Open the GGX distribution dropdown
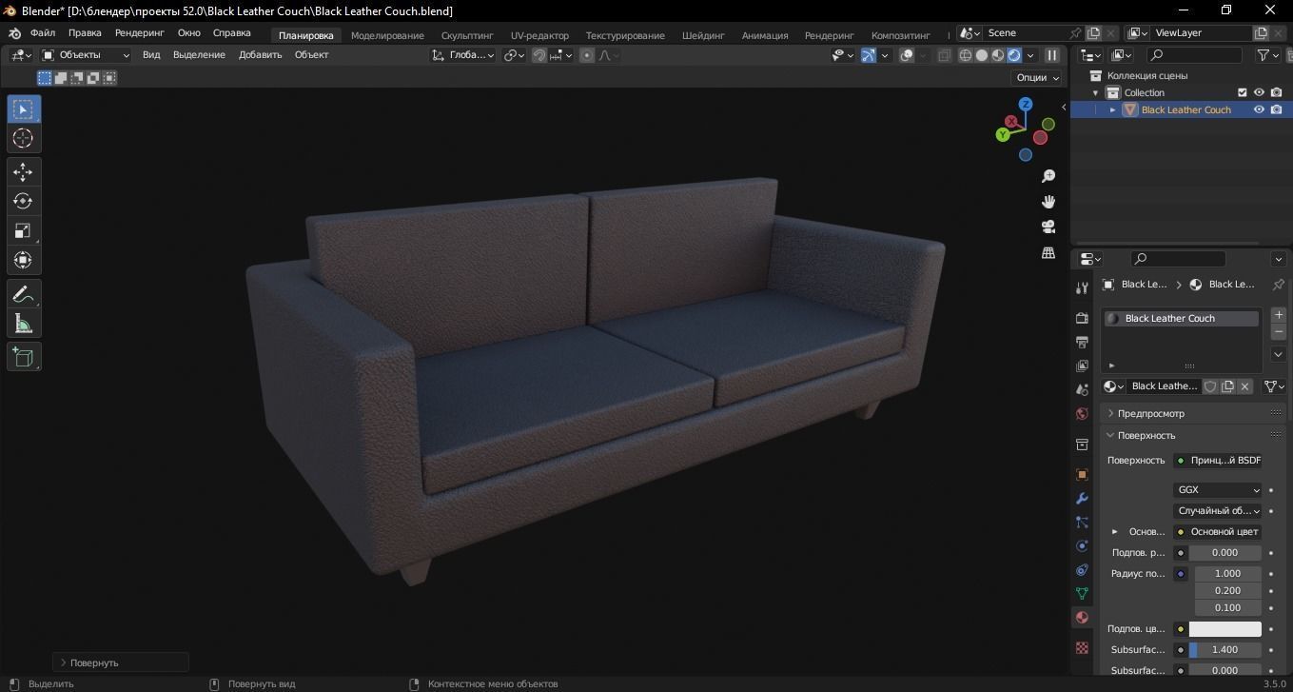1293x692 pixels. pyautogui.click(x=1218, y=490)
